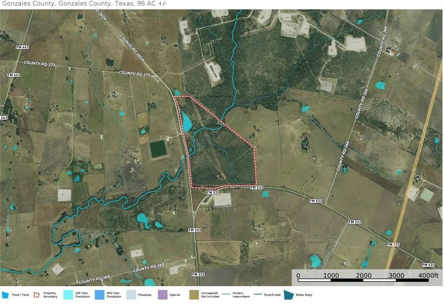Click the Stream, Intermittent legend line symbol

point(225,295)
